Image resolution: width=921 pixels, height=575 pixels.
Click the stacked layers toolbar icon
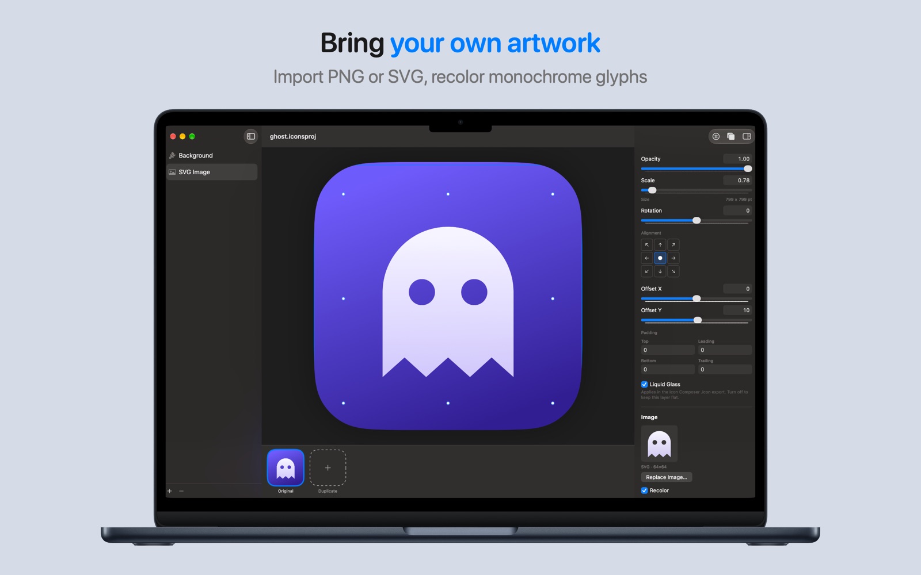point(731,136)
